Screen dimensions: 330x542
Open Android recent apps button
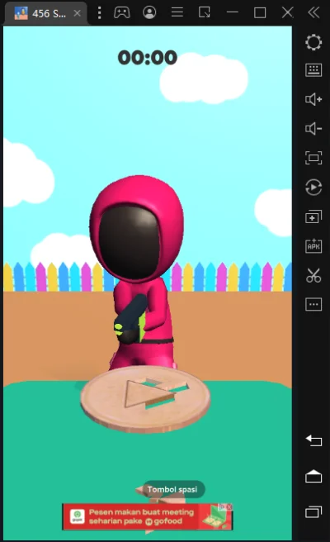pos(313,511)
